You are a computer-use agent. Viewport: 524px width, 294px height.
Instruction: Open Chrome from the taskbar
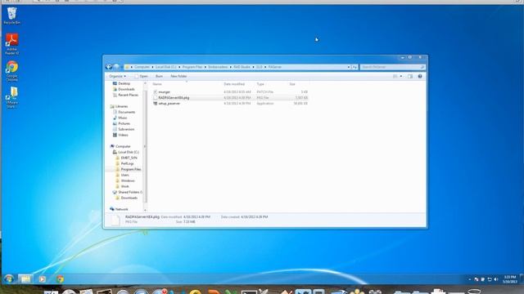point(60,279)
